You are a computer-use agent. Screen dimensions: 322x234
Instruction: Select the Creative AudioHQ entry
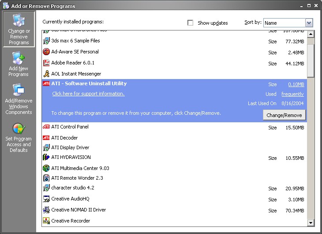[174, 199]
